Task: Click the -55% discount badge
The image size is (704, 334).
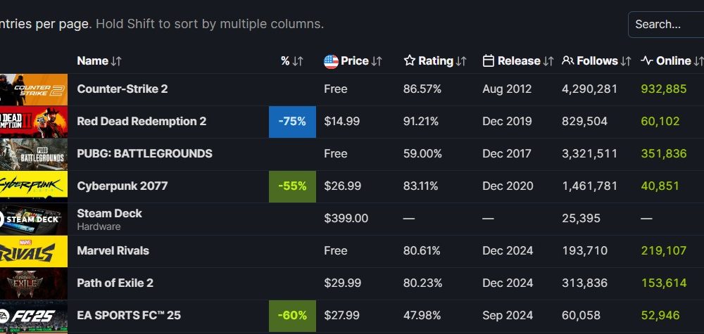Action: pos(292,186)
